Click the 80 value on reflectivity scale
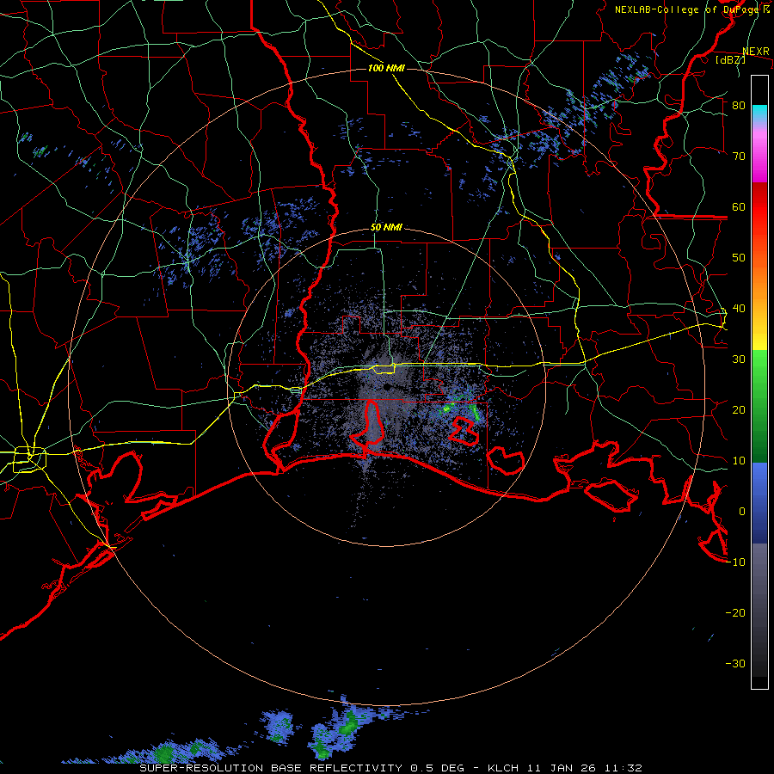Viewport: 774px width, 774px height. tap(739, 106)
